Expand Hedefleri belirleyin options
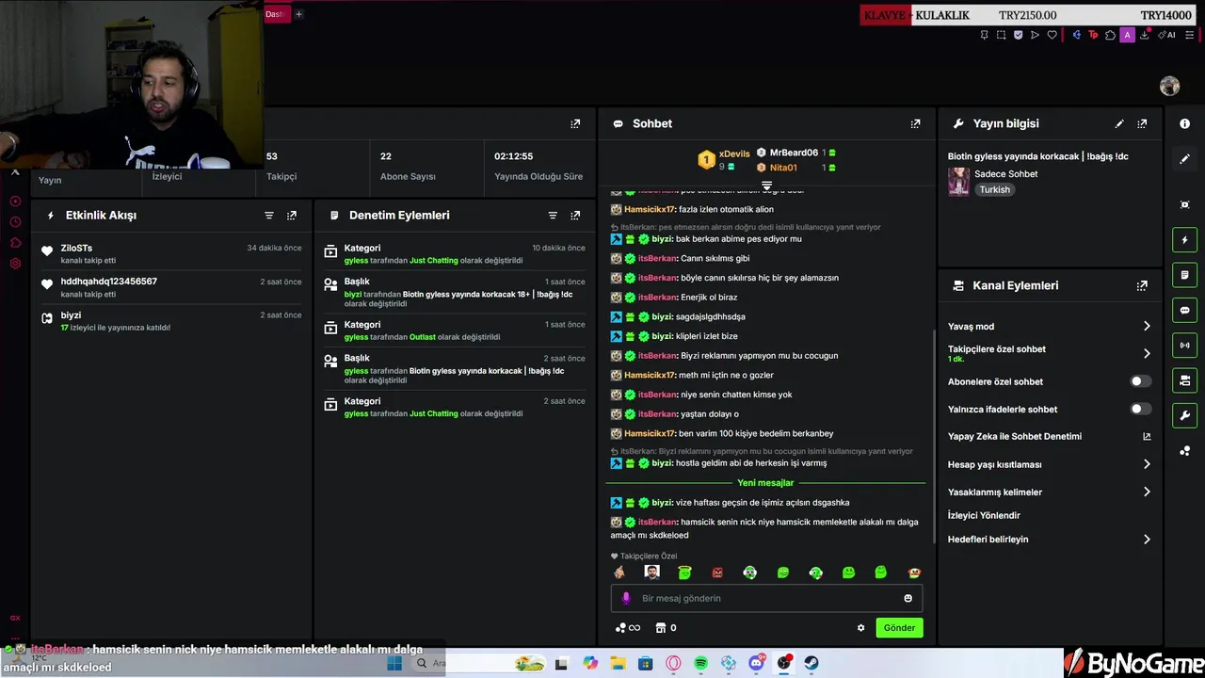Image resolution: width=1205 pixels, height=678 pixels. coord(1147,540)
